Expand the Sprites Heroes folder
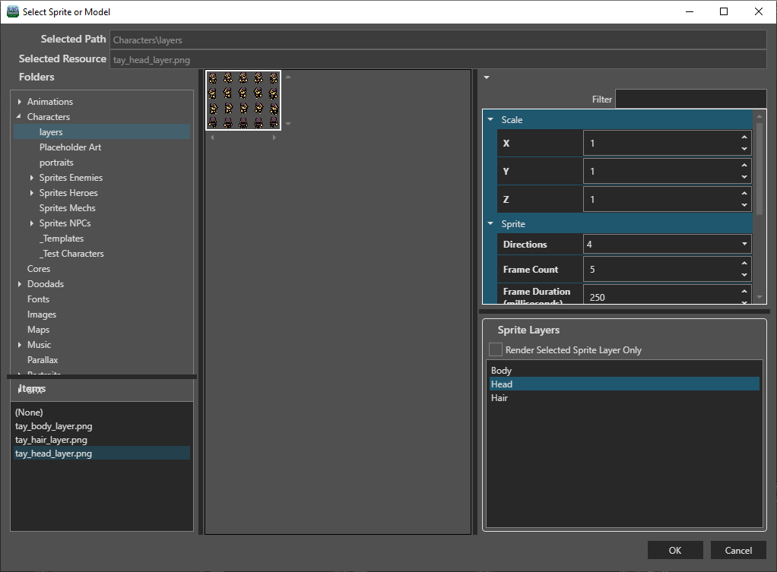Image resolution: width=777 pixels, height=572 pixels. coord(32,193)
